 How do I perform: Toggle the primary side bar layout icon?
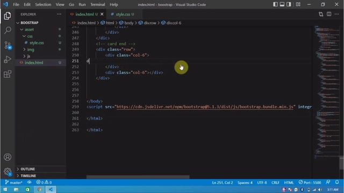[275, 4]
